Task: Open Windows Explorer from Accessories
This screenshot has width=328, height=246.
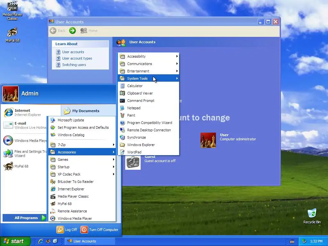Action: [x=149, y=145]
